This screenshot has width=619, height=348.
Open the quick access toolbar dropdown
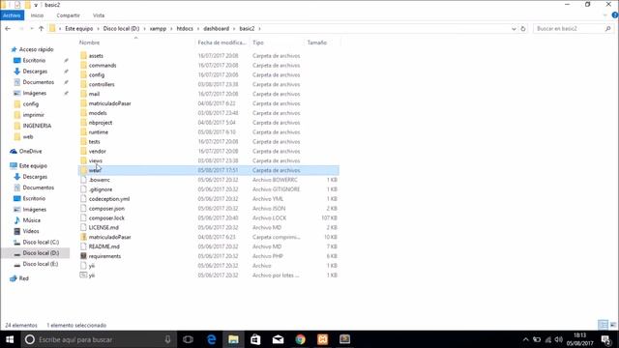coord(36,5)
